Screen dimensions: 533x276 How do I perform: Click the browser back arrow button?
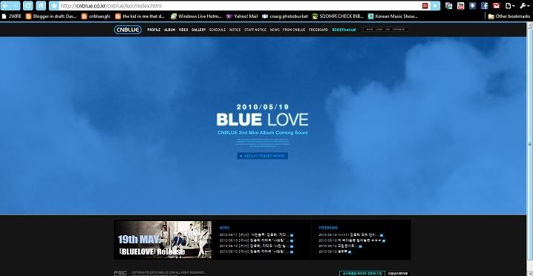click(x=11, y=5)
